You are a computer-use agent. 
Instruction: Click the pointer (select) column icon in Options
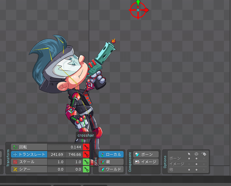pos(189,154)
